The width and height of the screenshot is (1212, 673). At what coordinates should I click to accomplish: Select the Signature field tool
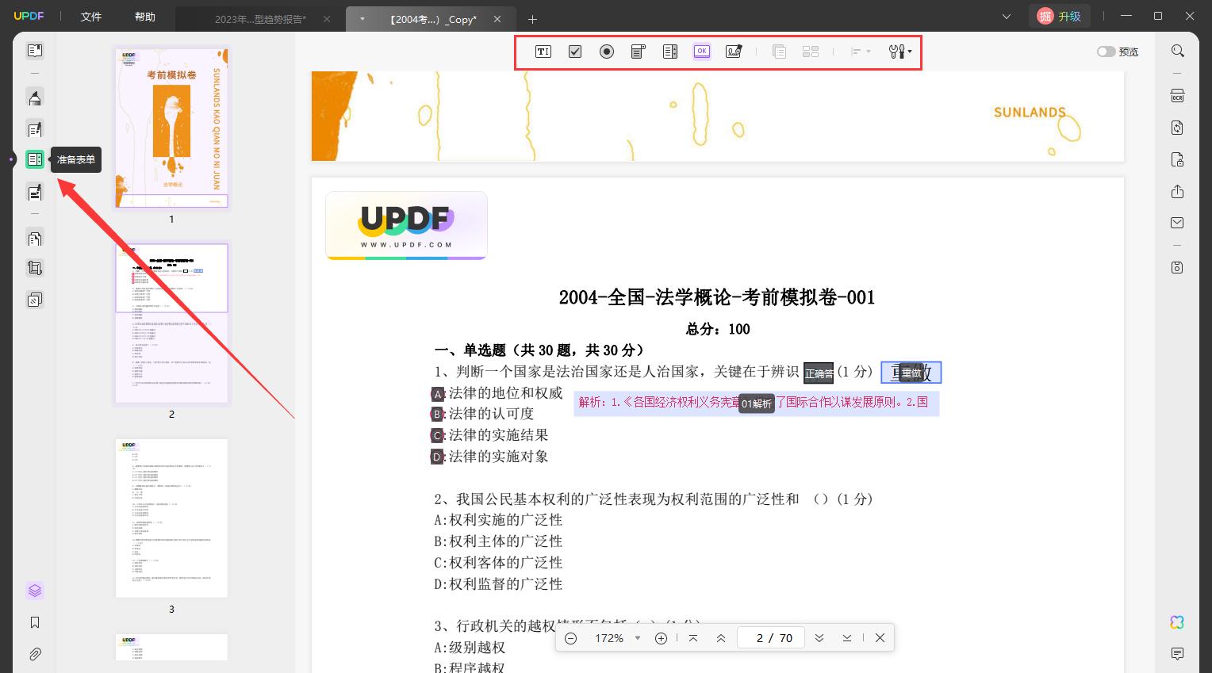[734, 52]
